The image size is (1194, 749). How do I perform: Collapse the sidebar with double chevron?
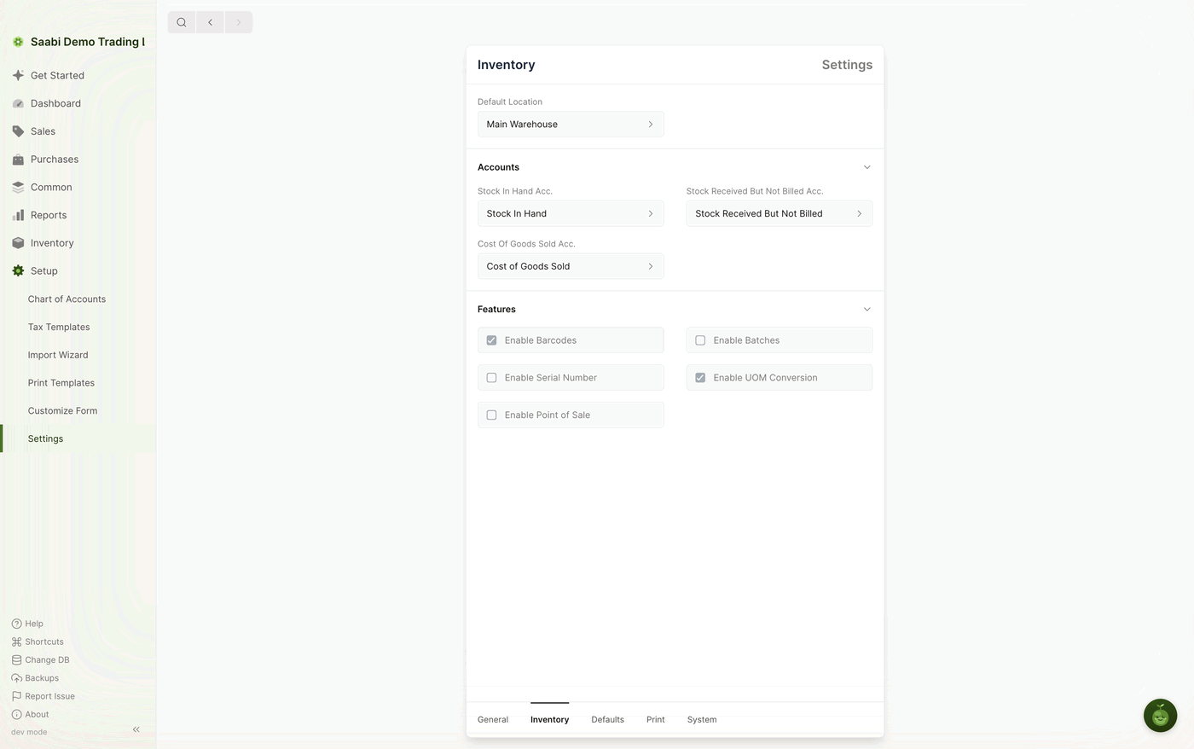pyautogui.click(x=136, y=729)
